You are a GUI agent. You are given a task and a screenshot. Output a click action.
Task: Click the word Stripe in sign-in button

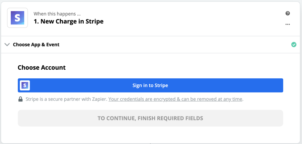(161, 85)
